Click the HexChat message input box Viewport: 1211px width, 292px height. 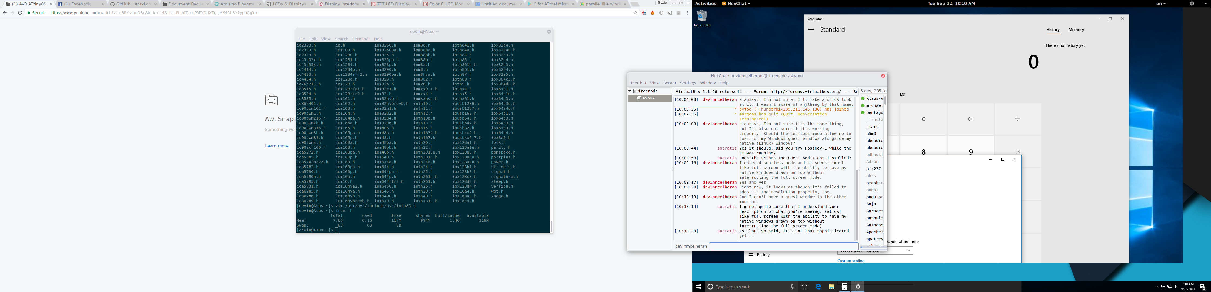(783, 246)
